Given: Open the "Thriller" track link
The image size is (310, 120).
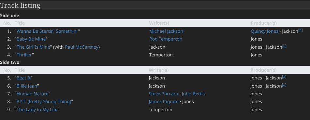Looking at the screenshot, I should tap(24, 55).
